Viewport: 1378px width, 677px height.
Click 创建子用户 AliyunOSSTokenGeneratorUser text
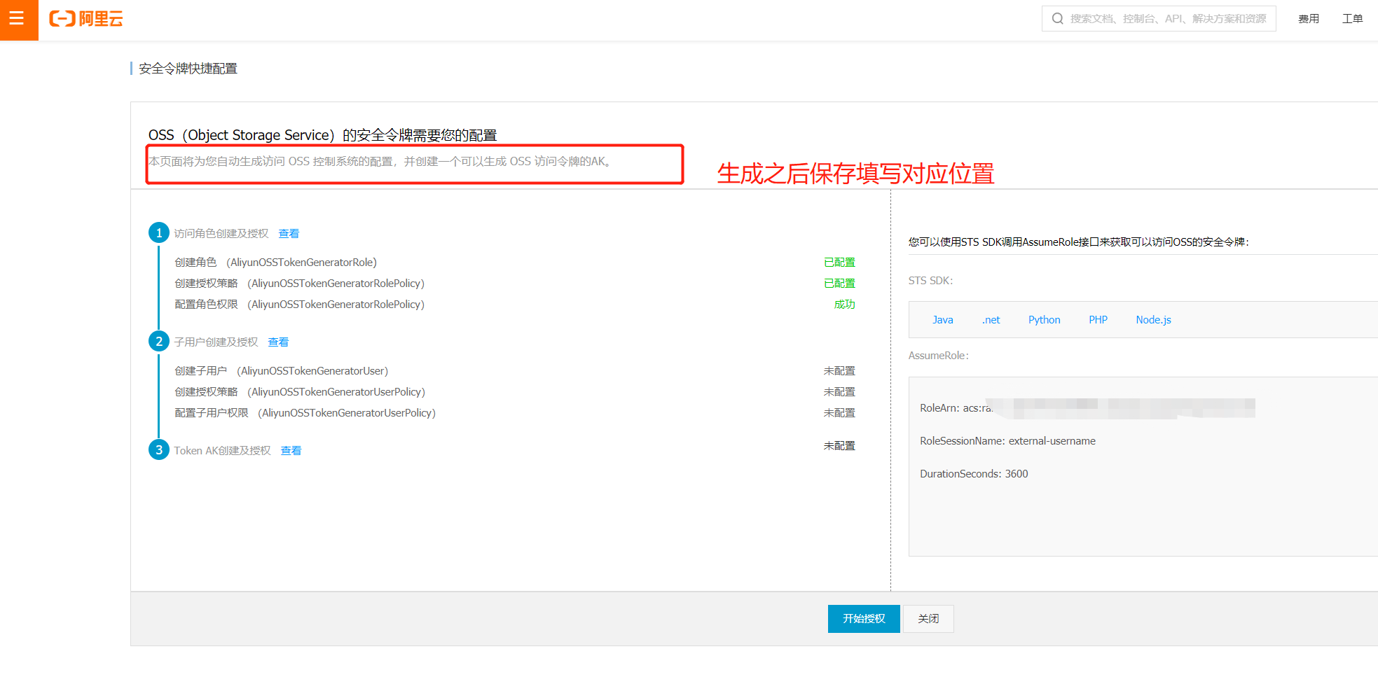tap(281, 371)
